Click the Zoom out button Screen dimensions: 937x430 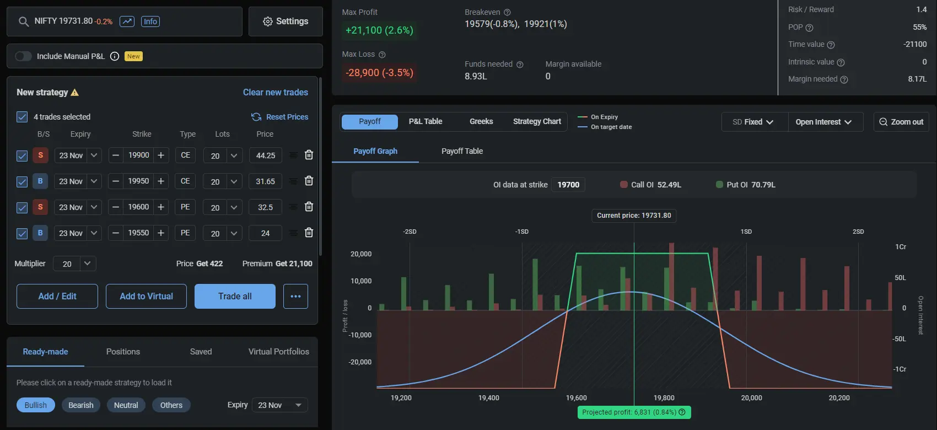(901, 122)
